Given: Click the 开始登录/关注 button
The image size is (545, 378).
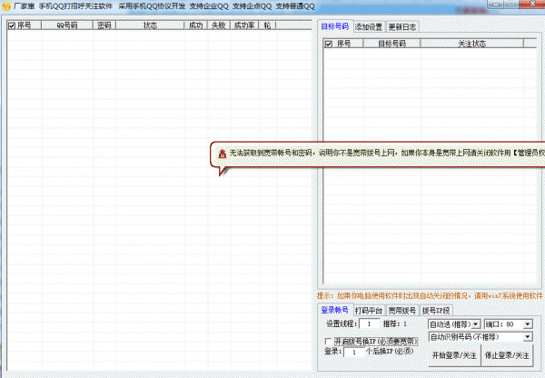Looking at the screenshot, I should pos(454,355).
